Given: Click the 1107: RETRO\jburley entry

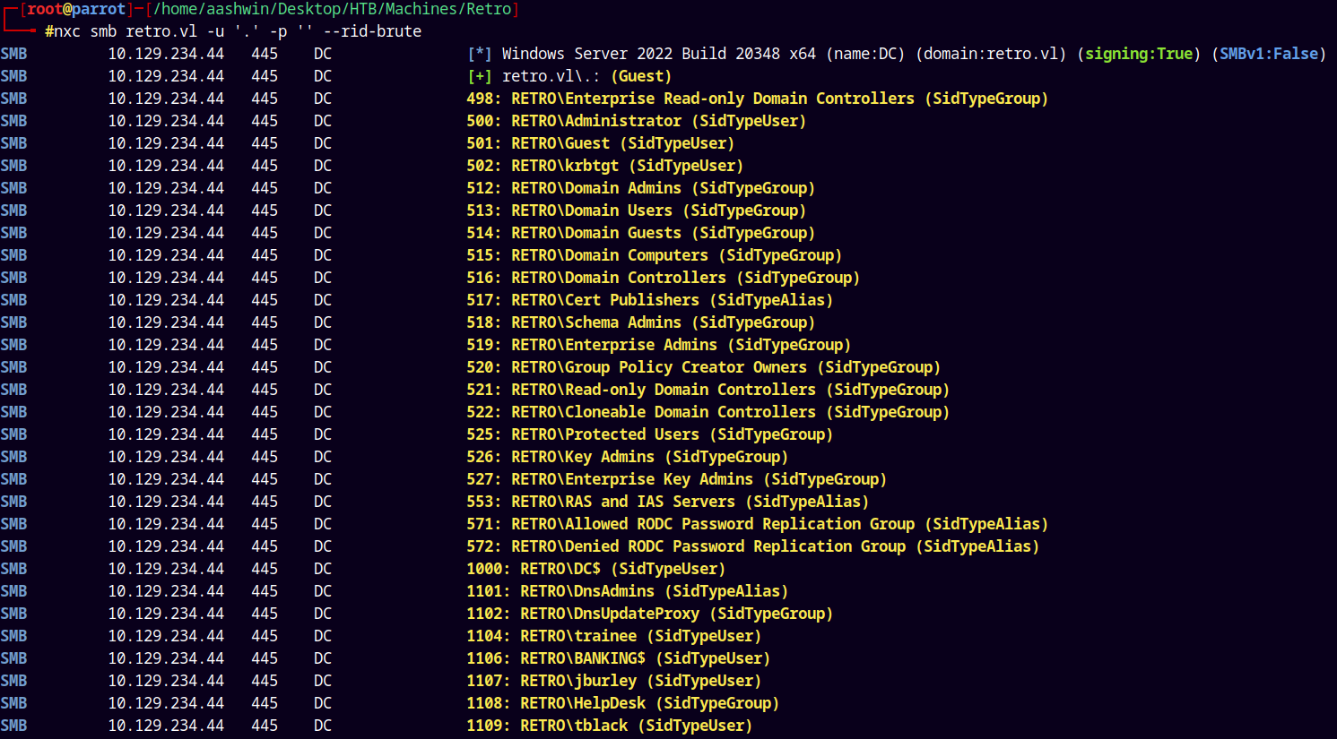Looking at the screenshot, I should tap(613, 681).
